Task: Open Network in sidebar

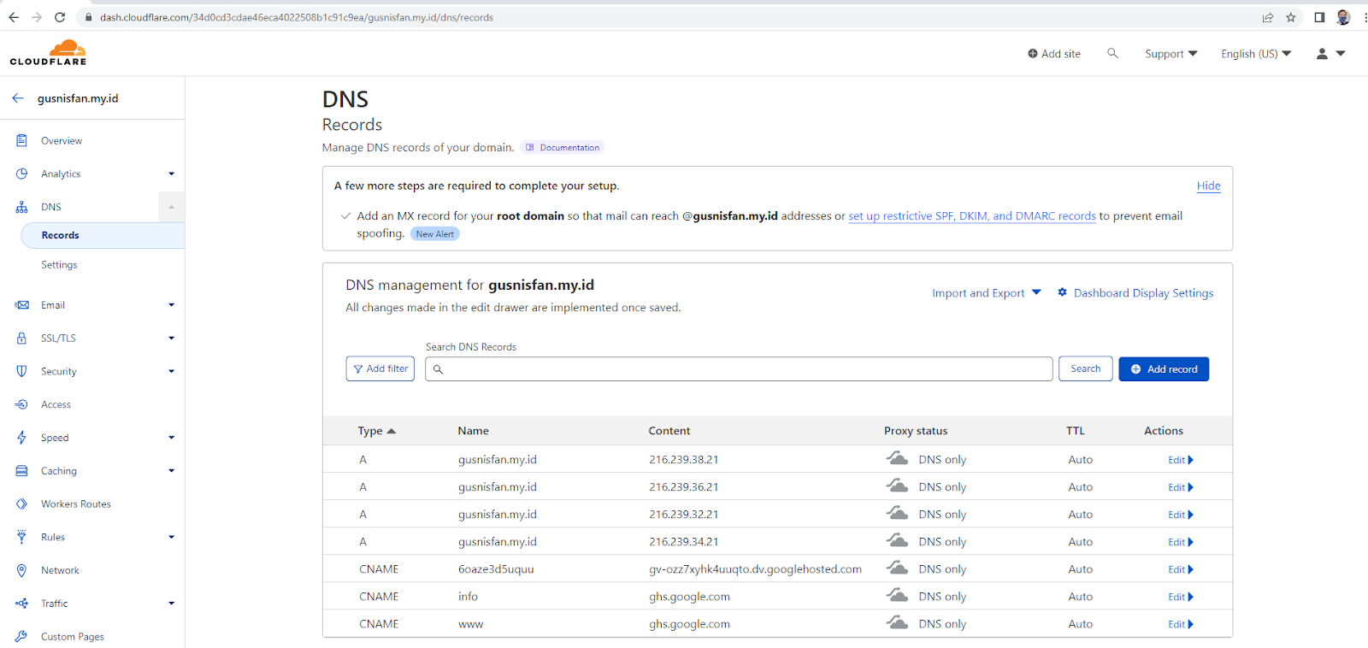Action: click(x=60, y=570)
